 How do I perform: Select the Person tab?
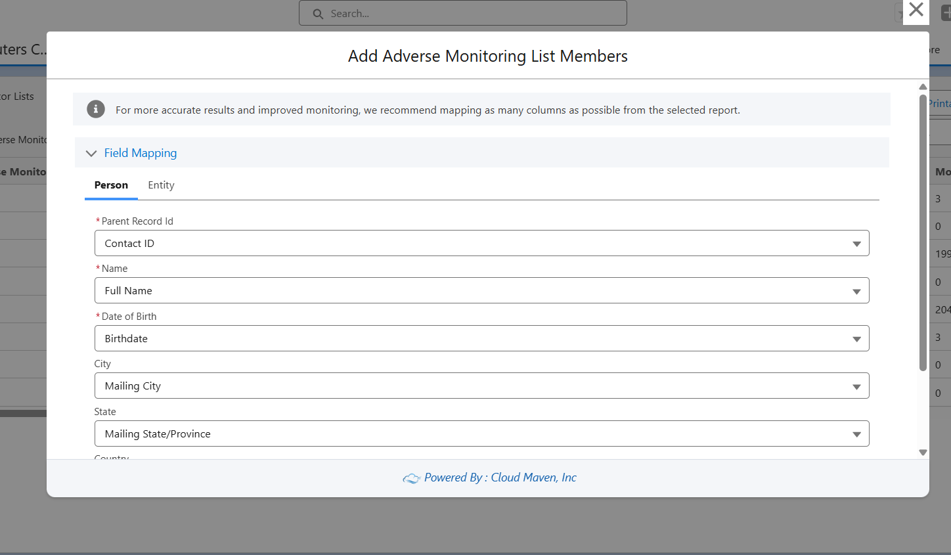111,185
